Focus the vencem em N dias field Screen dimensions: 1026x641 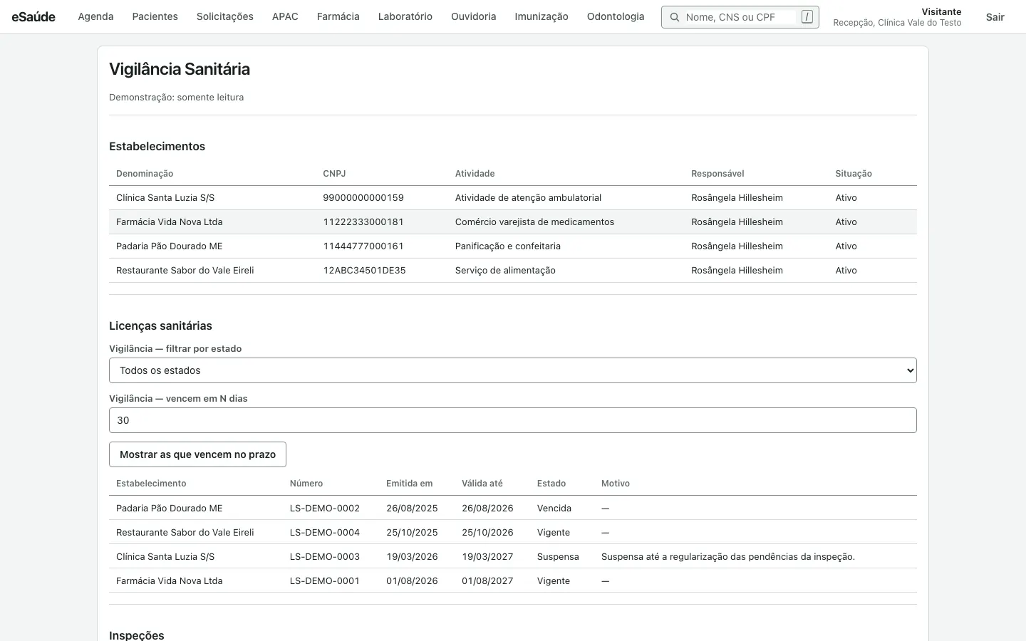(513, 420)
